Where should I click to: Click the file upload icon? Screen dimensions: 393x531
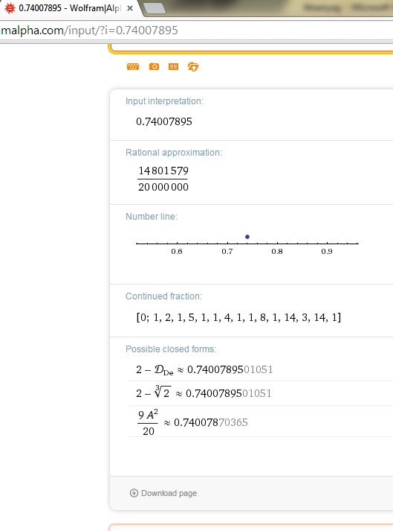[x=193, y=67]
